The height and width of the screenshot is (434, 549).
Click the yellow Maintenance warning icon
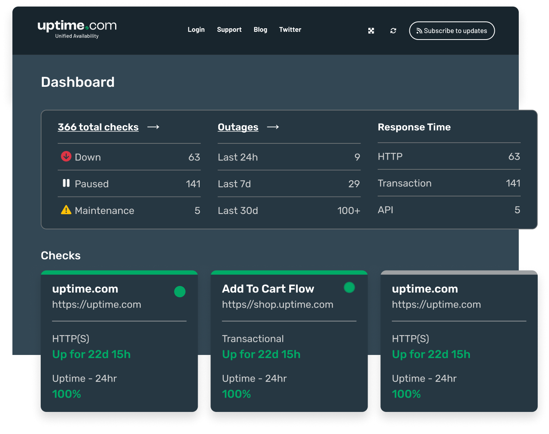(x=66, y=210)
